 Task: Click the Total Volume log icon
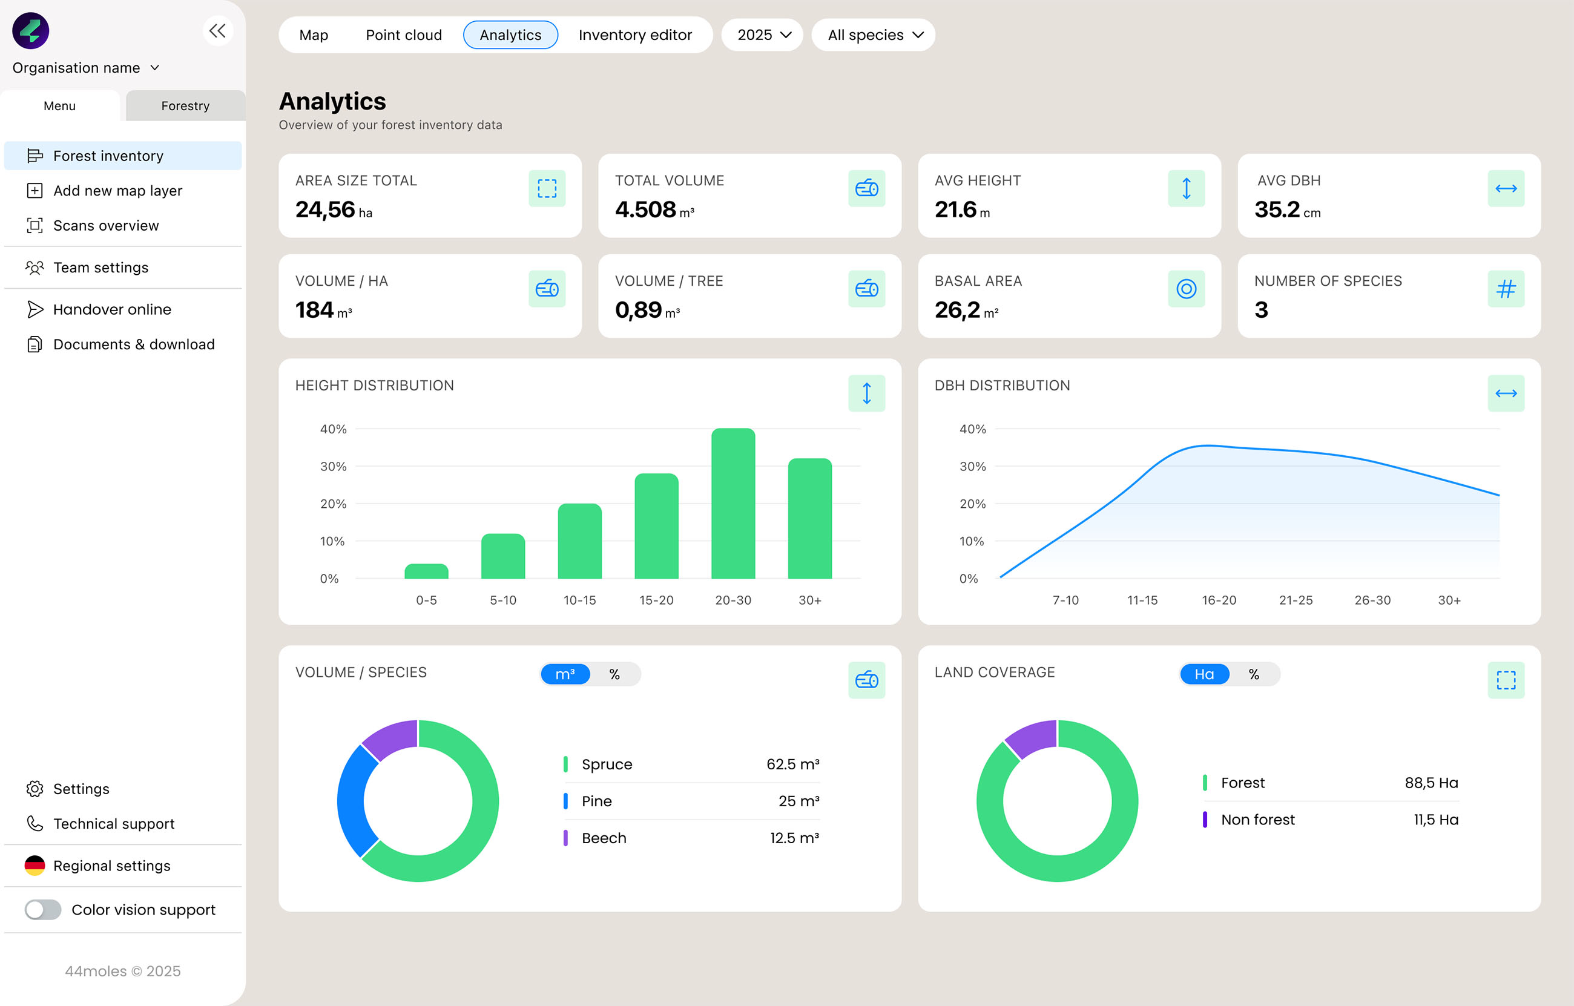coord(866,188)
